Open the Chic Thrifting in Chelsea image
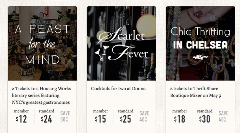240x133 pixels. pyautogui.click(x=200, y=43)
